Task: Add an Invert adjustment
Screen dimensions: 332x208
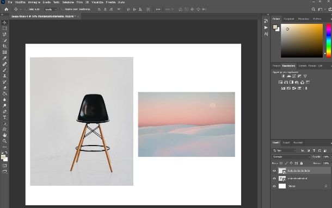Action: 284,89
